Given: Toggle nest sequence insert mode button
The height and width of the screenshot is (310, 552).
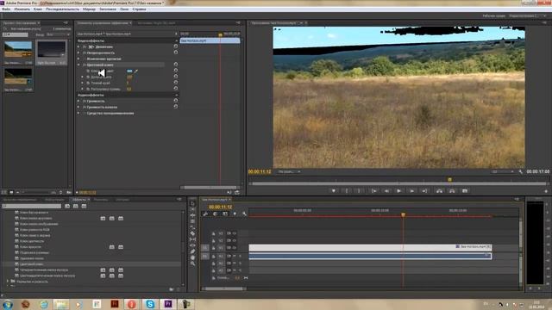Looking at the screenshot, I should point(205,214).
